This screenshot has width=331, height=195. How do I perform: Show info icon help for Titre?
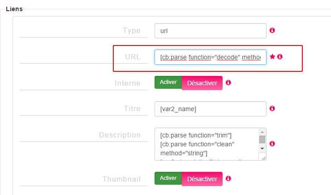coord(272,108)
